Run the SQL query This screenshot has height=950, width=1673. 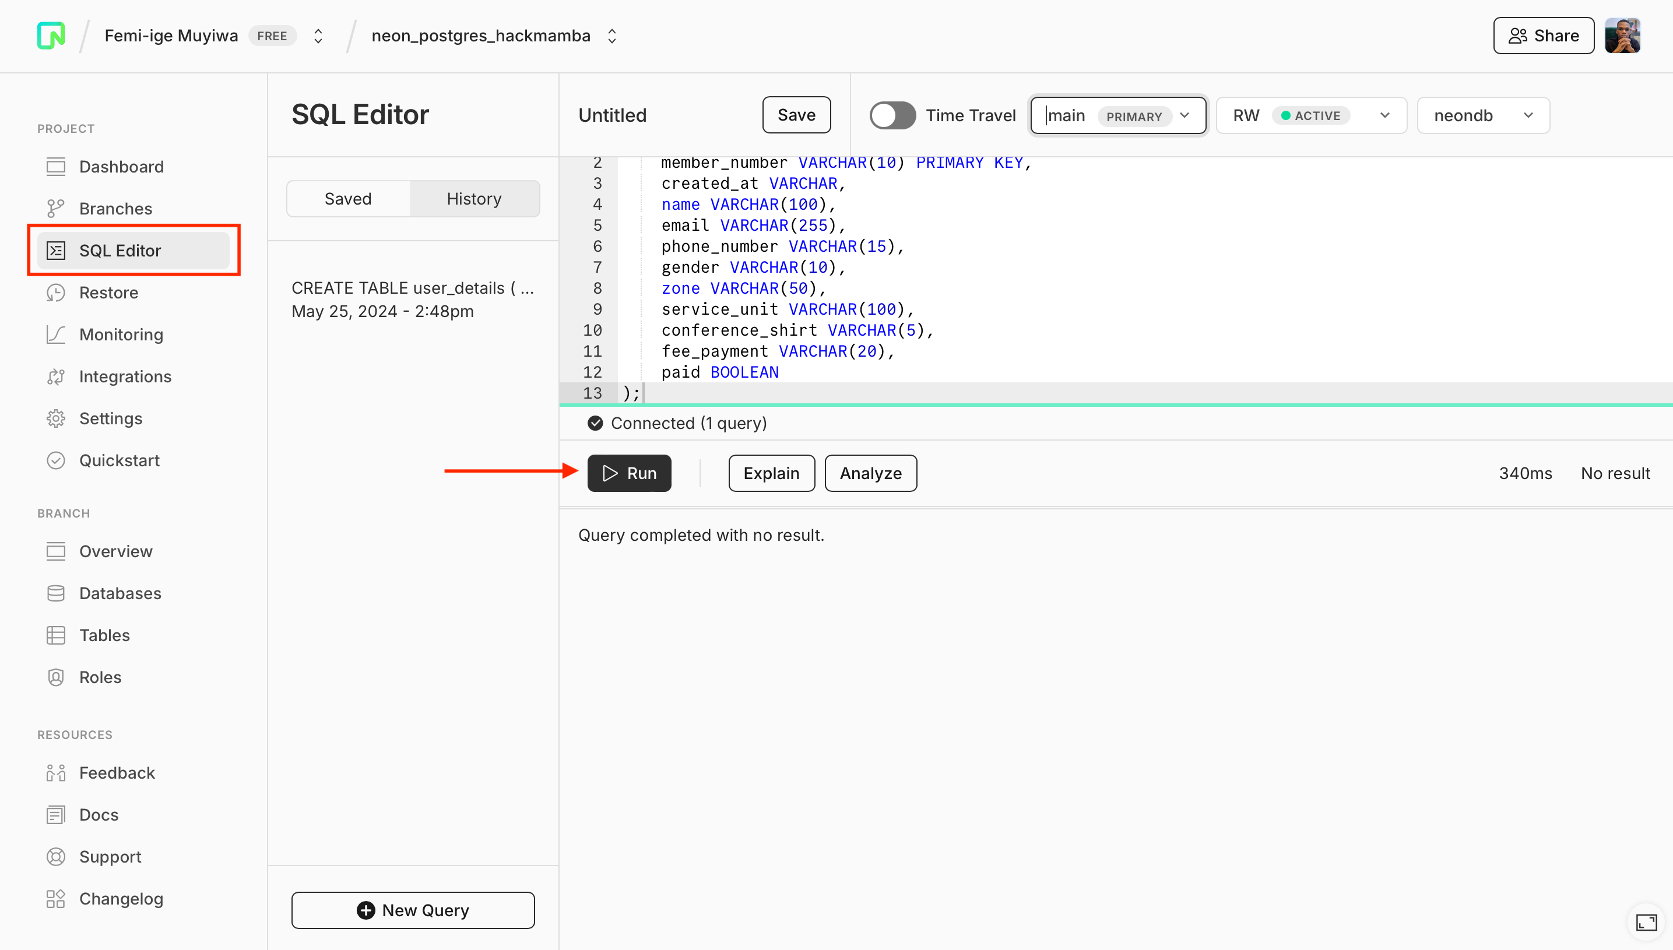click(x=629, y=473)
